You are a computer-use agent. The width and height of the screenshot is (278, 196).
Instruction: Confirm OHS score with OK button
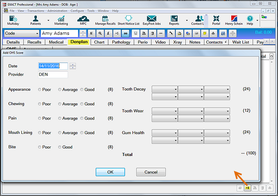(110, 172)
